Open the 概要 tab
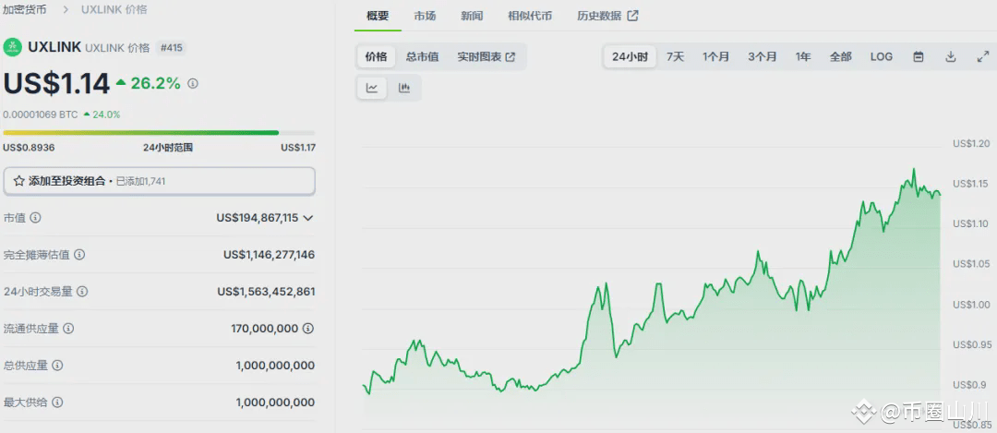Image resolution: width=997 pixels, height=433 pixels. [378, 16]
